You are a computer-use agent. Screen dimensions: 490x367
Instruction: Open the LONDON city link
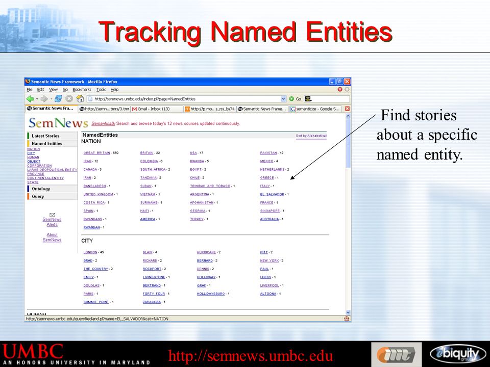click(90, 252)
